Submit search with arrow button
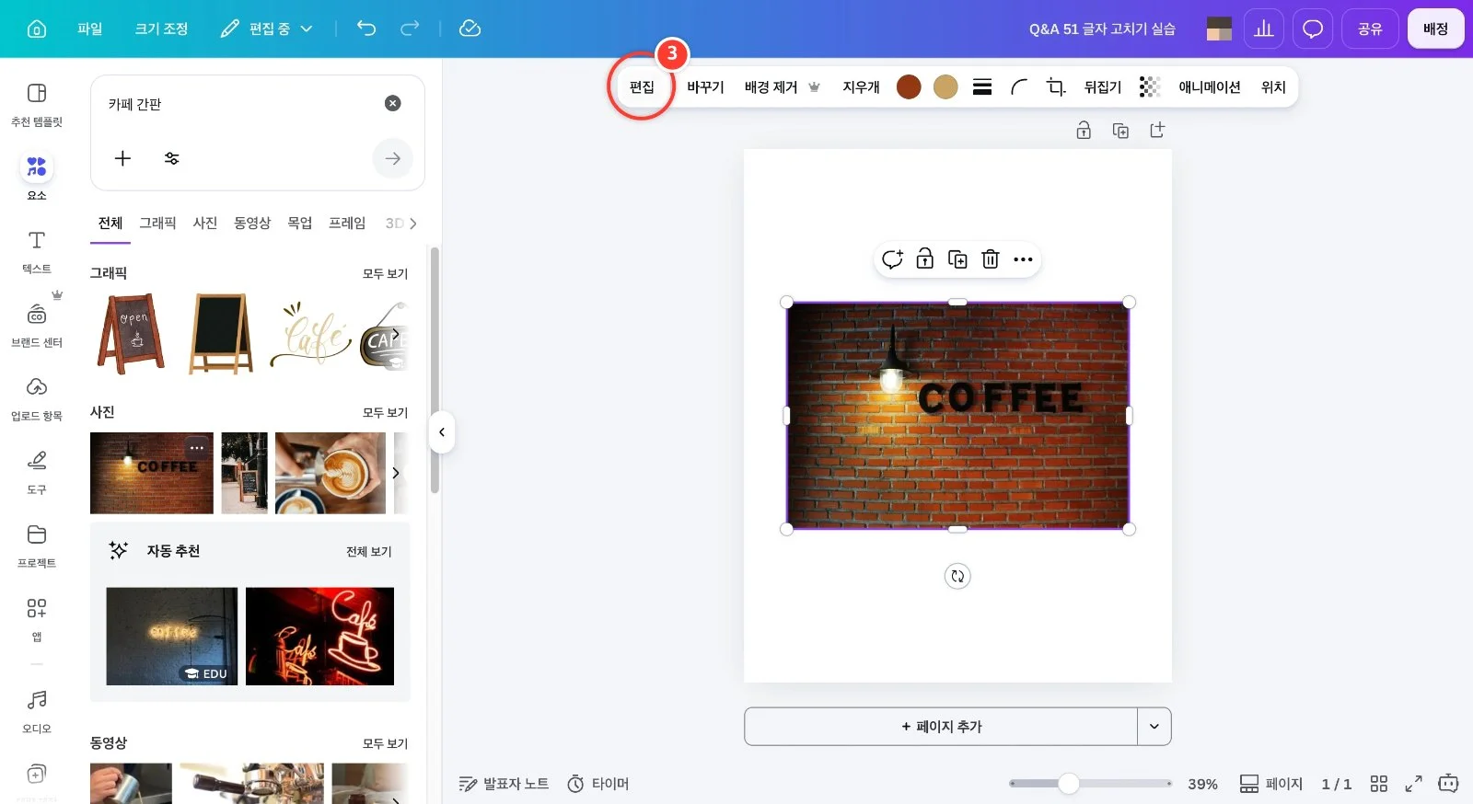1473x804 pixels. (x=393, y=158)
